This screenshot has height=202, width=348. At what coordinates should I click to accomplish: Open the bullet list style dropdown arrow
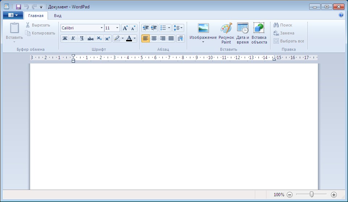(169, 28)
